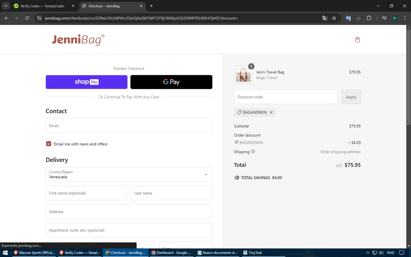Click the Enter shipping address text
This screenshot has height=257, width=411.
point(341,152)
